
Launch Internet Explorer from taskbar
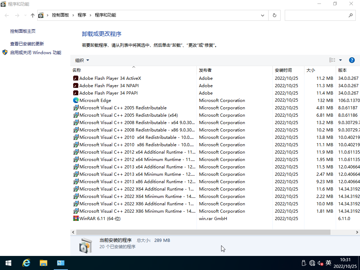(x=26, y=263)
